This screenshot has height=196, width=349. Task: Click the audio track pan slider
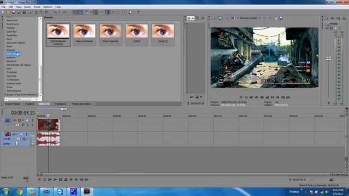click(17, 144)
